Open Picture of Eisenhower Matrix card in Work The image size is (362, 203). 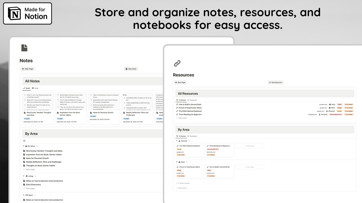189,171
